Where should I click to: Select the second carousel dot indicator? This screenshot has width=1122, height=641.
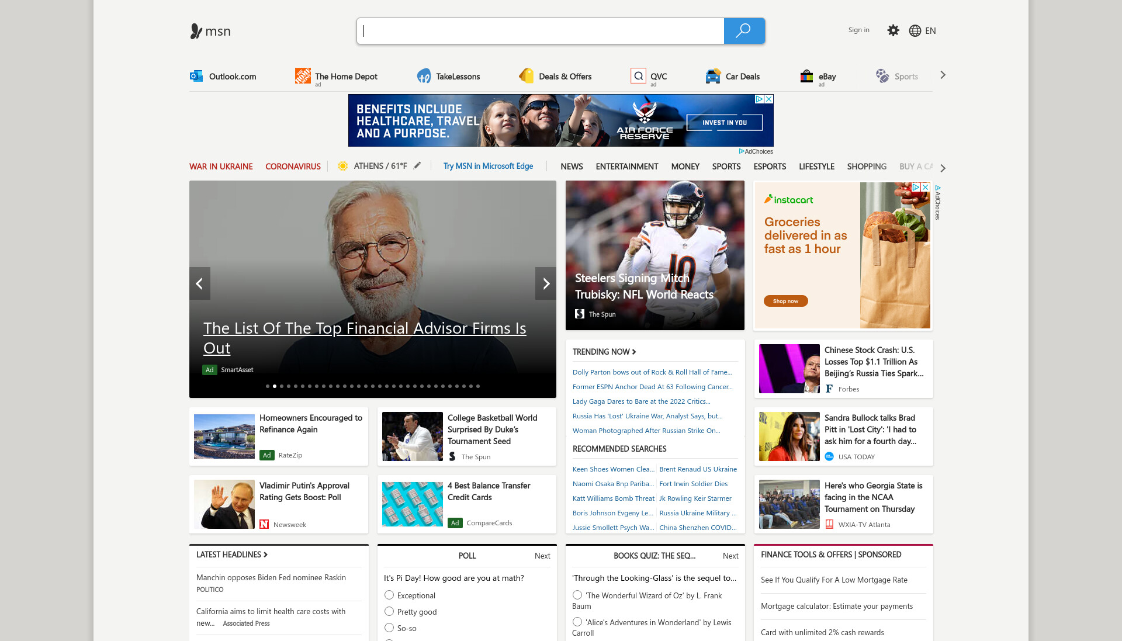coord(275,386)
